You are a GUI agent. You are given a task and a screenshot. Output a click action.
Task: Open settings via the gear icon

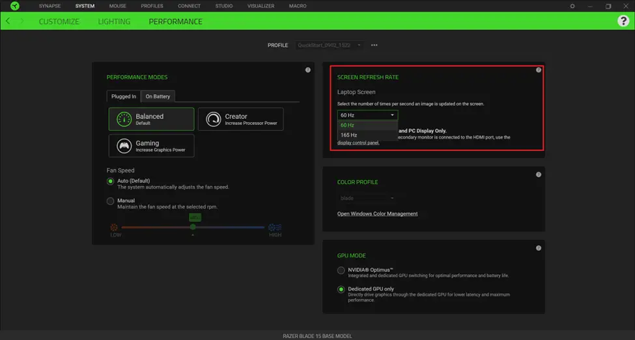(572, 6)
